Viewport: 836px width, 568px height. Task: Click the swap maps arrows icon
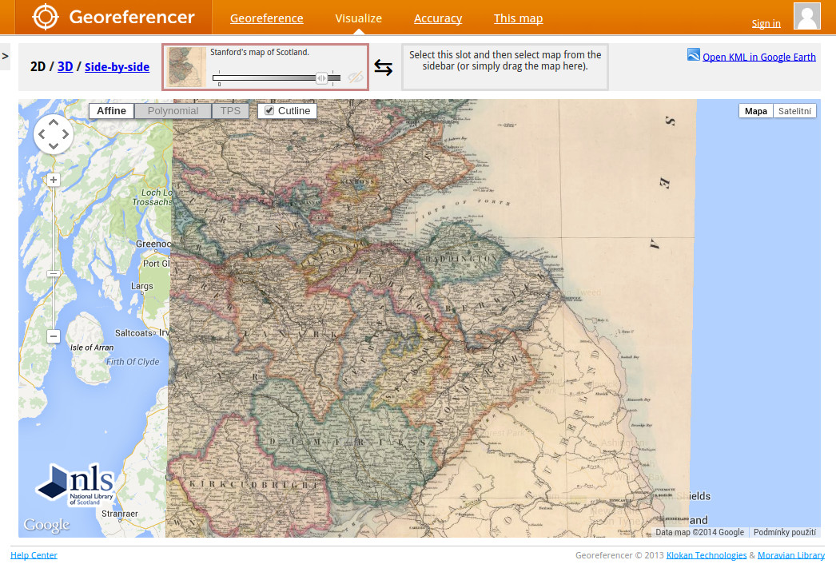click(383, 68)
